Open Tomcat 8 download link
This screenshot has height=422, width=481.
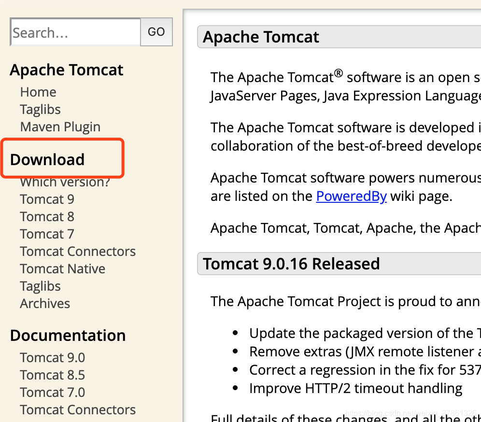pyautogui.click(x=47, y=217)
